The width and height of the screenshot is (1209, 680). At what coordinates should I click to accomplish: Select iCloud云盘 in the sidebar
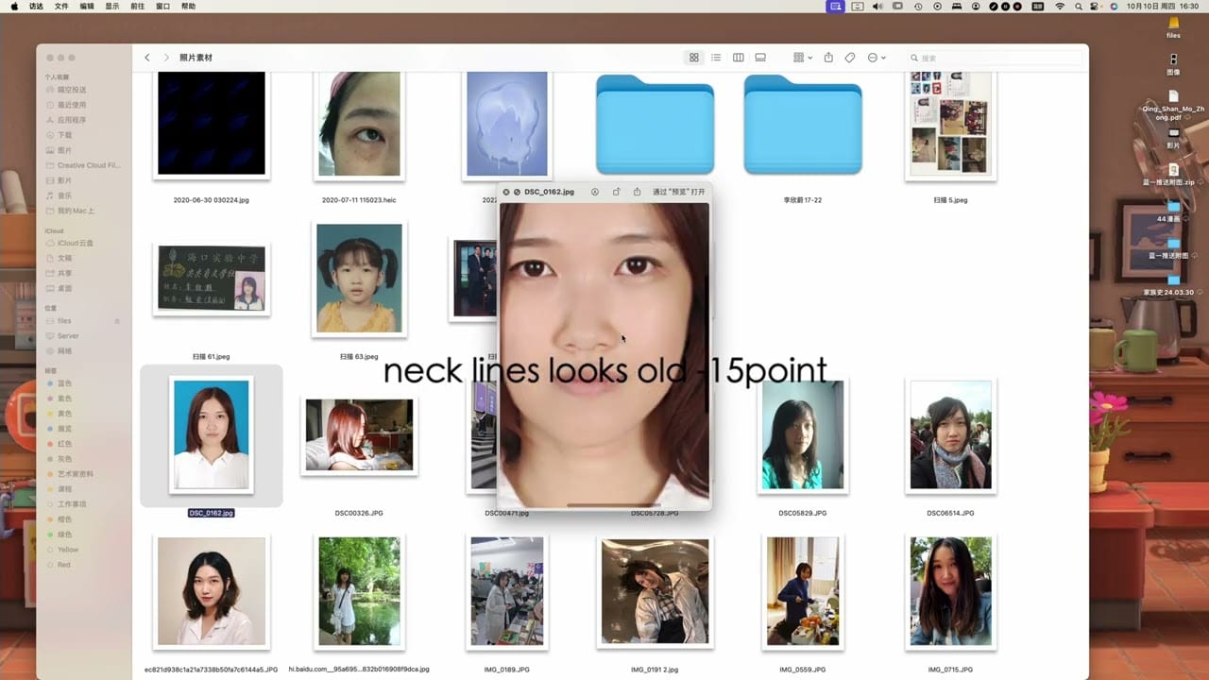tap(75, 243)
